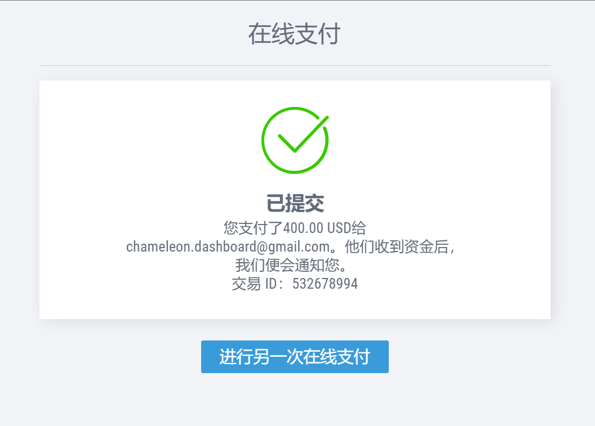
Task: Click the horizontal divider under the title
Action: point(295,66)
